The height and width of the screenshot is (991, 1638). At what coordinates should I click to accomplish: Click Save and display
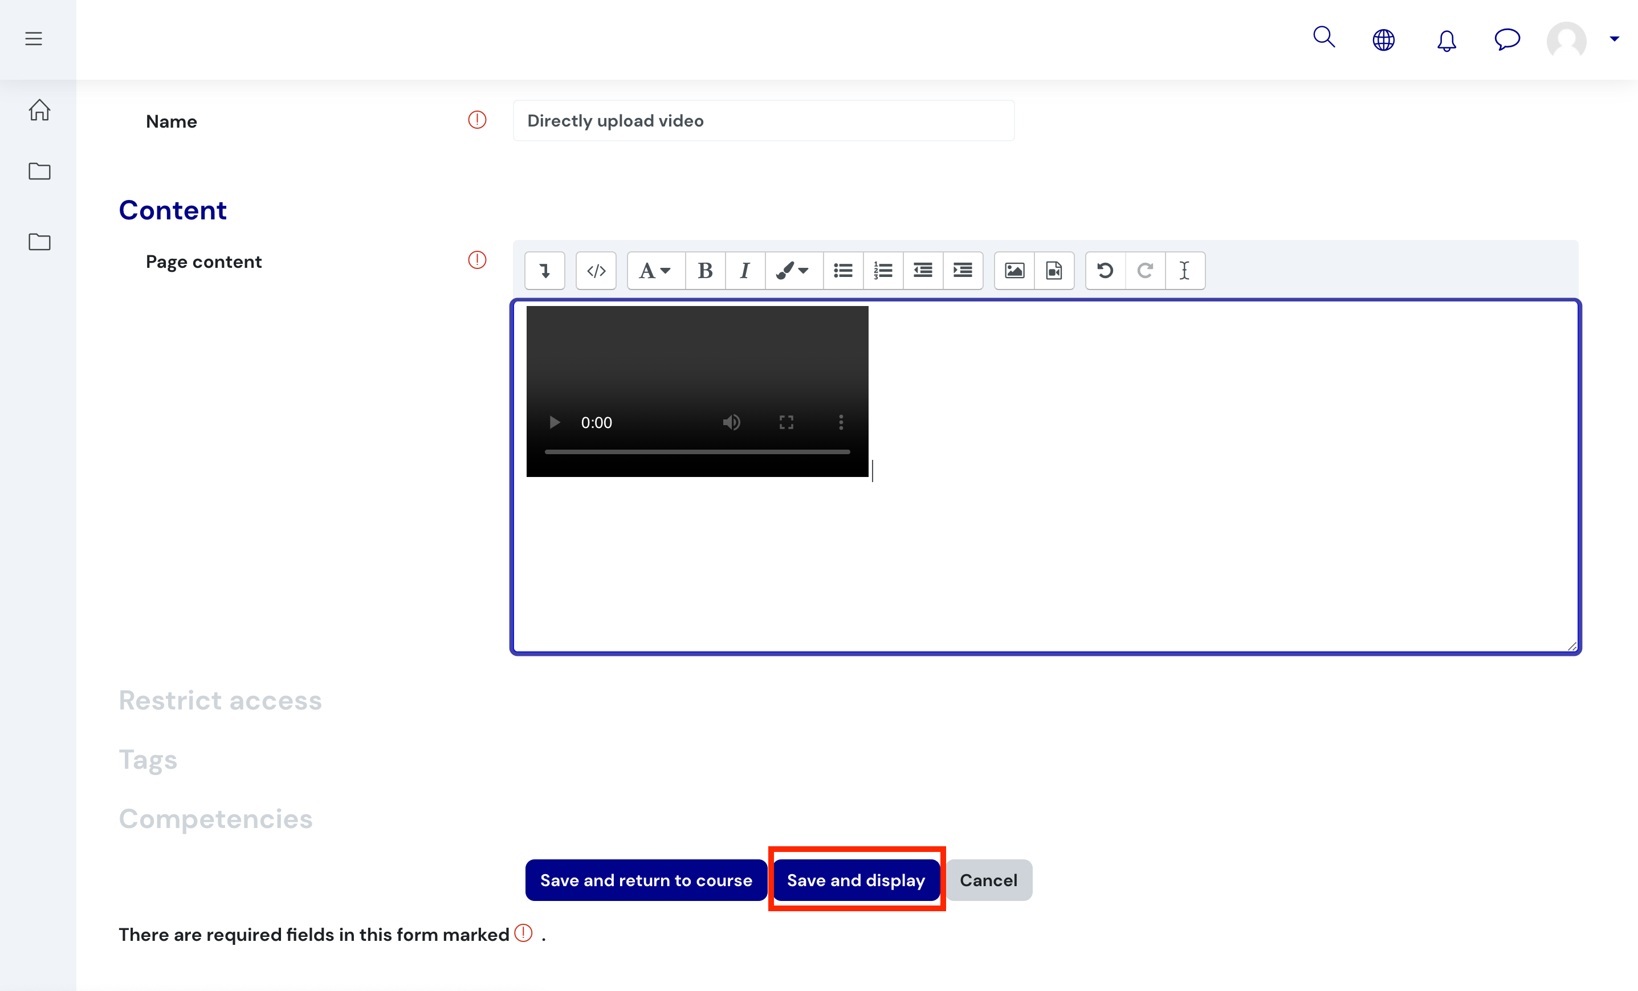coord(856,880)
